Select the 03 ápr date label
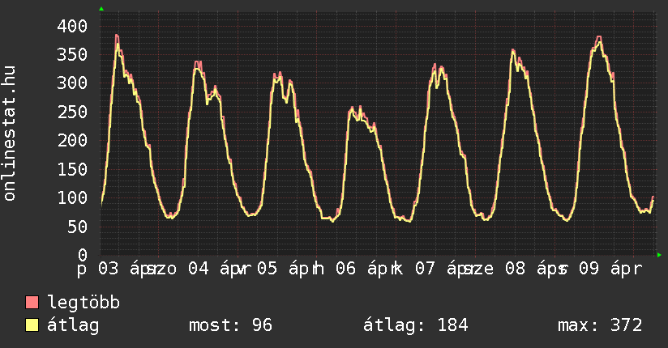This screenshot has width=668, height=348. [123, 269]
